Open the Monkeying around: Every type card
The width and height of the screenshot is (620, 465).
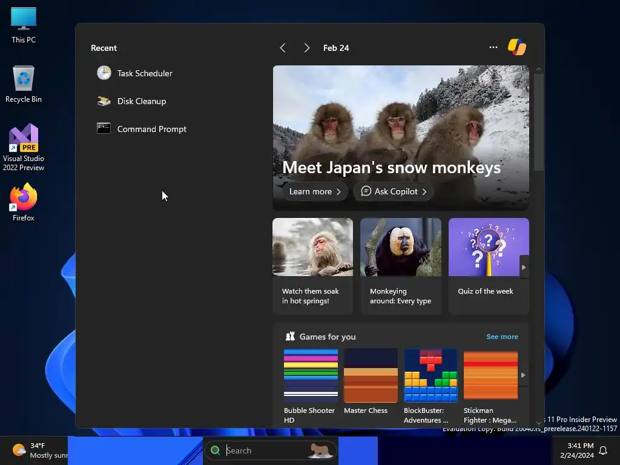point(401,266)
